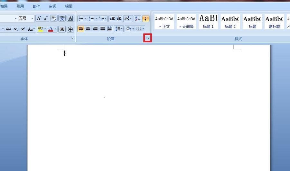Justify the paragraph text
This screenshot has width=290, height=171.
coord(102,29)
